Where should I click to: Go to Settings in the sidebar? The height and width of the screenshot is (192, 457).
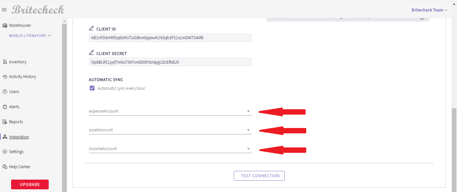tap(16, 152)
